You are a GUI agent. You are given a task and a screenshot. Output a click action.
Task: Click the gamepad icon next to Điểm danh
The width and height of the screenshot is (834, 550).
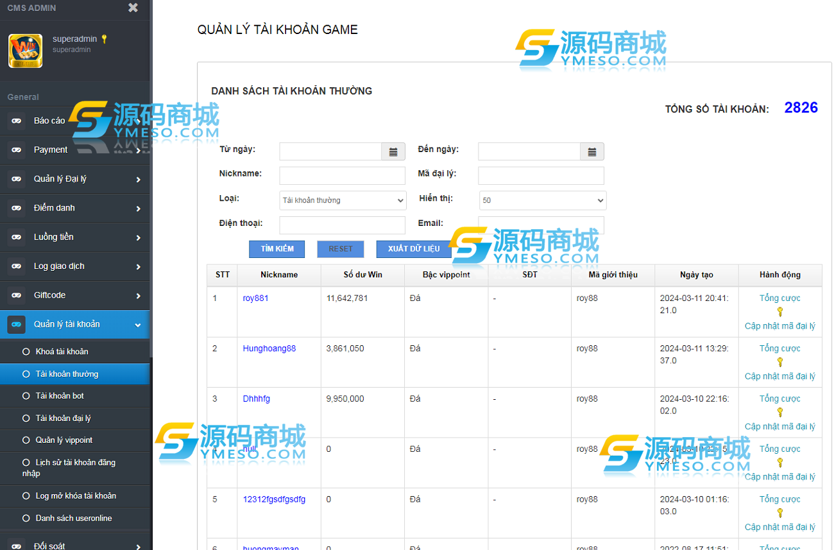(17, 208)
